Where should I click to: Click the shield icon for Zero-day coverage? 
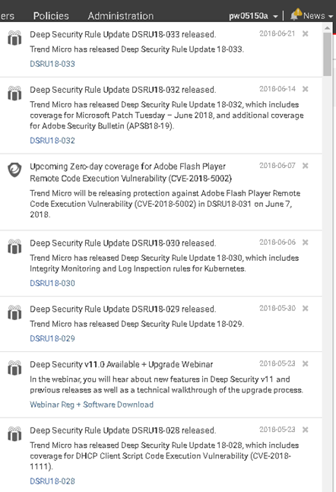(14, 170)
